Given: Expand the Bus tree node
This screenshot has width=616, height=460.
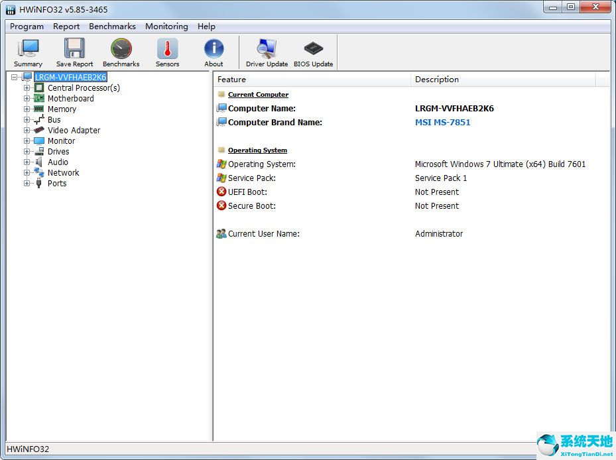Looking at the screenshot, I should pos(27,120).
